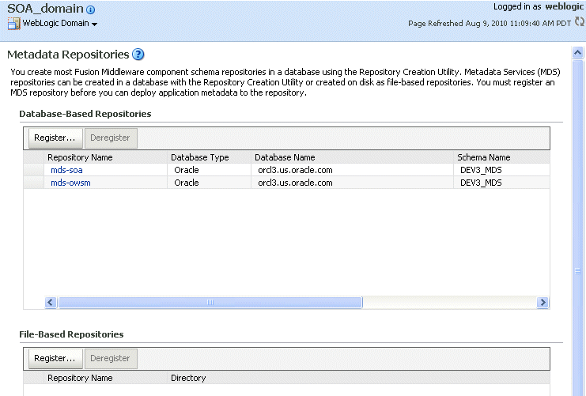Image resolution: width=586 pixels, height=396 pixels.
Task: Click the table's left scroll arrow
Action: [x=51, y=302]
